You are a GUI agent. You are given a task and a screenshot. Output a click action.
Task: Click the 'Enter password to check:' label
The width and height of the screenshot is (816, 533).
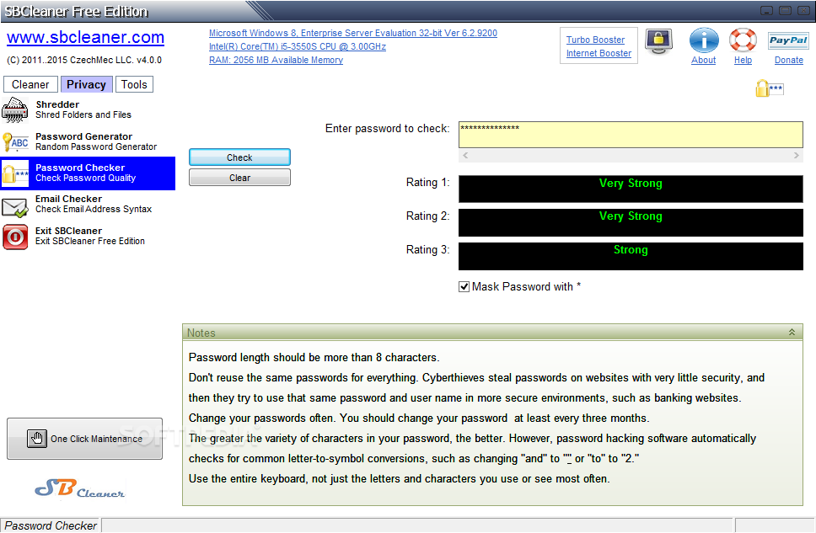click(x=387, y=129)
